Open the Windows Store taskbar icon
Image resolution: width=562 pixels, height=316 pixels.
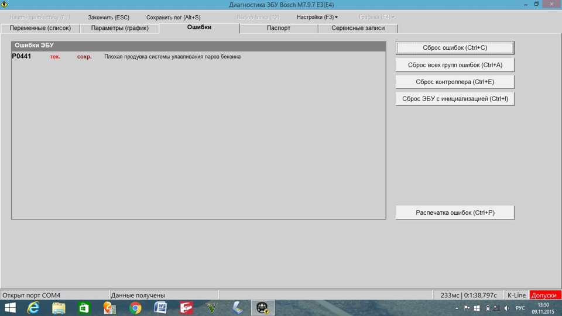(x=84, y=308)
